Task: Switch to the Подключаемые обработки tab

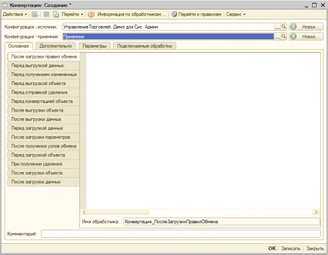Action: [x=145, y=46]
